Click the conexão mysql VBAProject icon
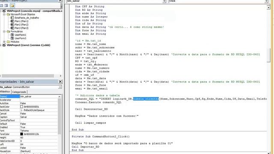Viewport: 274px width, 154px height. click(4, 11)
